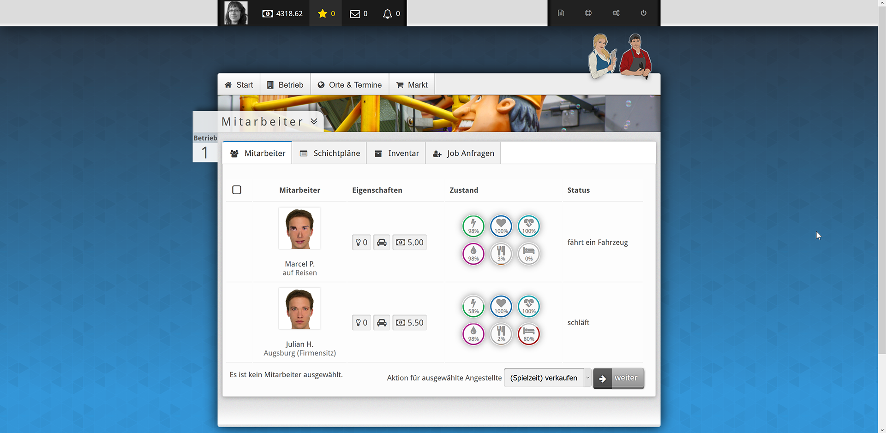Switch to the Job Anfragen tab
The height and width of the screenshot is (433, 886).
tap(463, 153)
